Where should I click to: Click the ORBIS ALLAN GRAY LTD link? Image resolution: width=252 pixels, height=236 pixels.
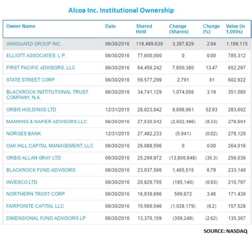click(x=33, y=158)
